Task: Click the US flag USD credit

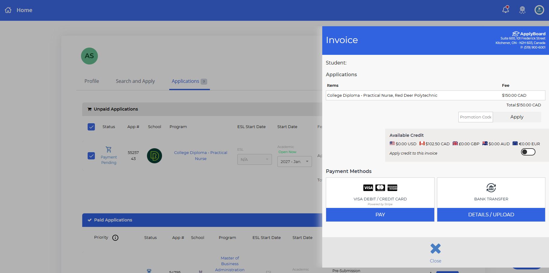Action: (x=392, y=143)
